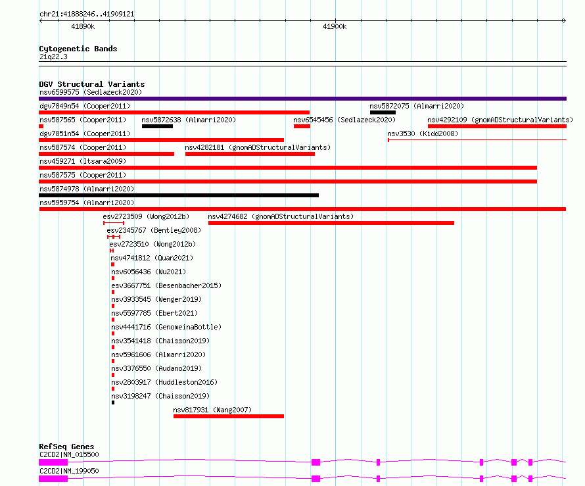The image size is (585, 486).
Task: Open nsv4274682 (gnomADStructuralVariants) label
Action: pos(281,216)
